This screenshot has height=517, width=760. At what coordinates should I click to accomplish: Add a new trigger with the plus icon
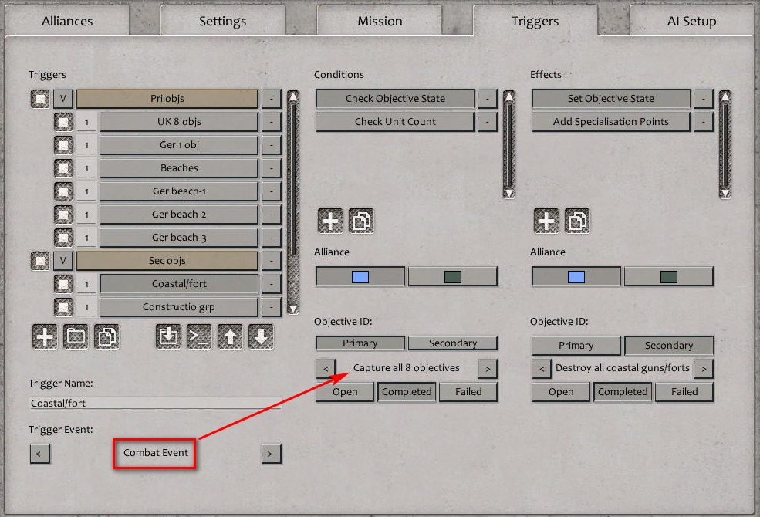click(44, 337)
